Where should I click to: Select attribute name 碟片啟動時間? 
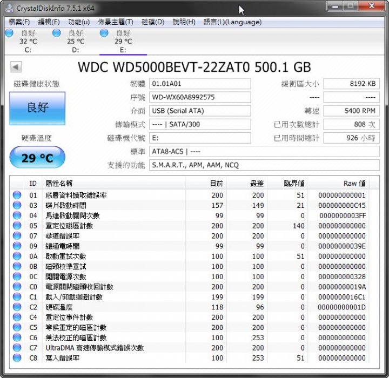pos(66,205)
